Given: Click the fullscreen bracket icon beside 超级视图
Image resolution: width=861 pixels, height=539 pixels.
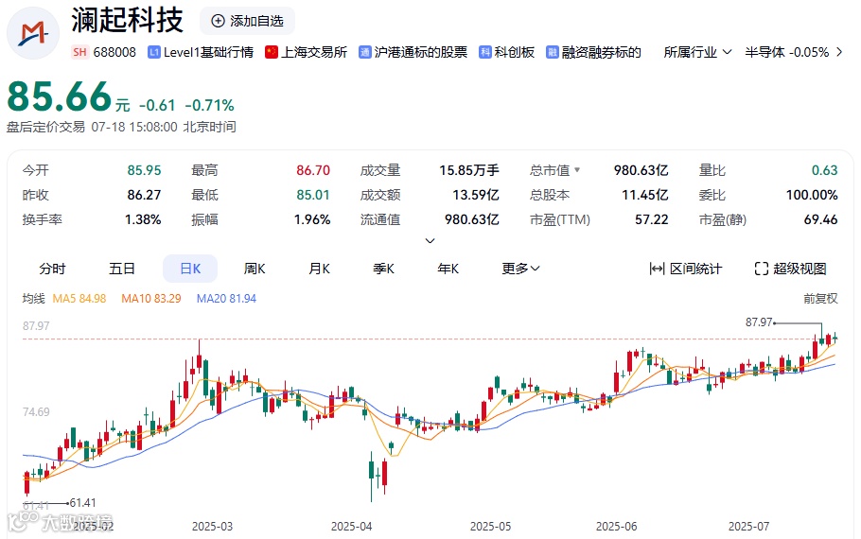Looking at the screenshot, I should 761,269.
